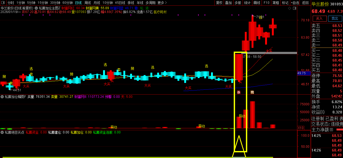
Task: Click the 买一 price 68.48 row
Action: (327, 51)
